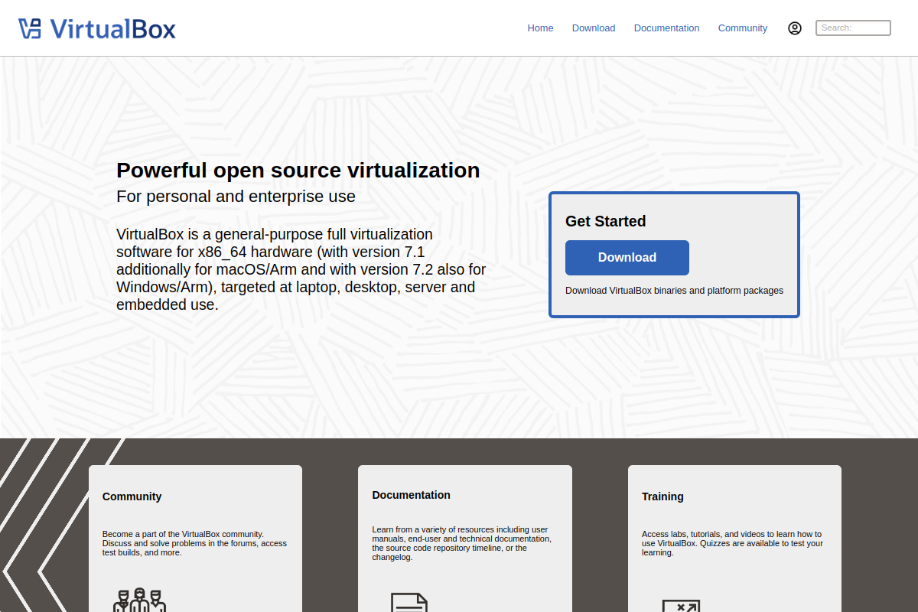Viewport: 918px width, 612px height.
Task: Click 'Powerful open source virtualization' headline
Action: [298, 170]
